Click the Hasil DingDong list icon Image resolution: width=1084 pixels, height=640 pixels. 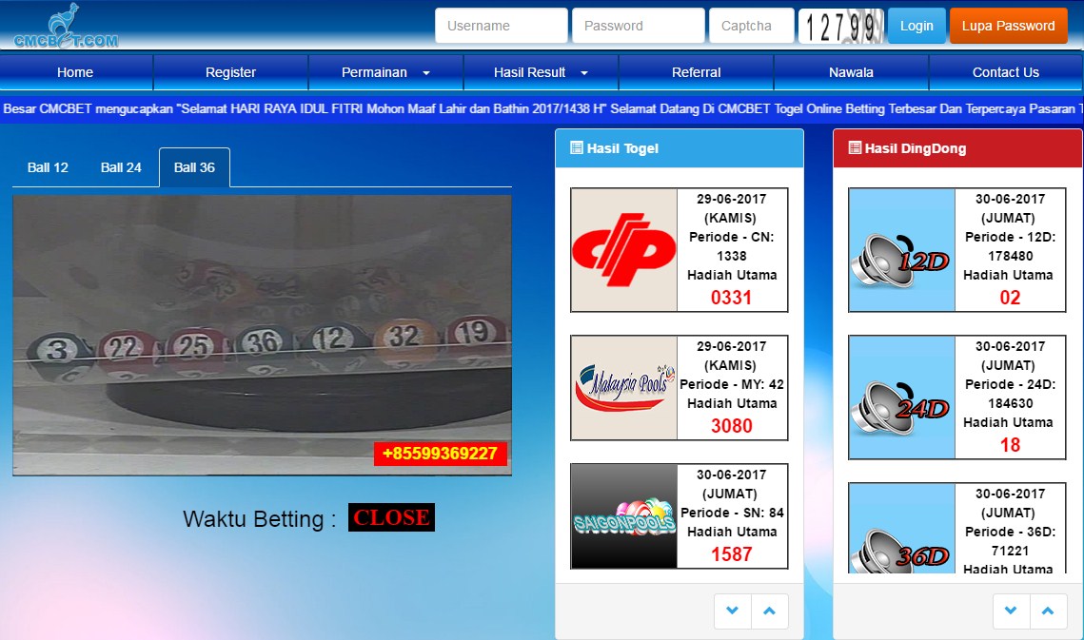tap(855, 147)
